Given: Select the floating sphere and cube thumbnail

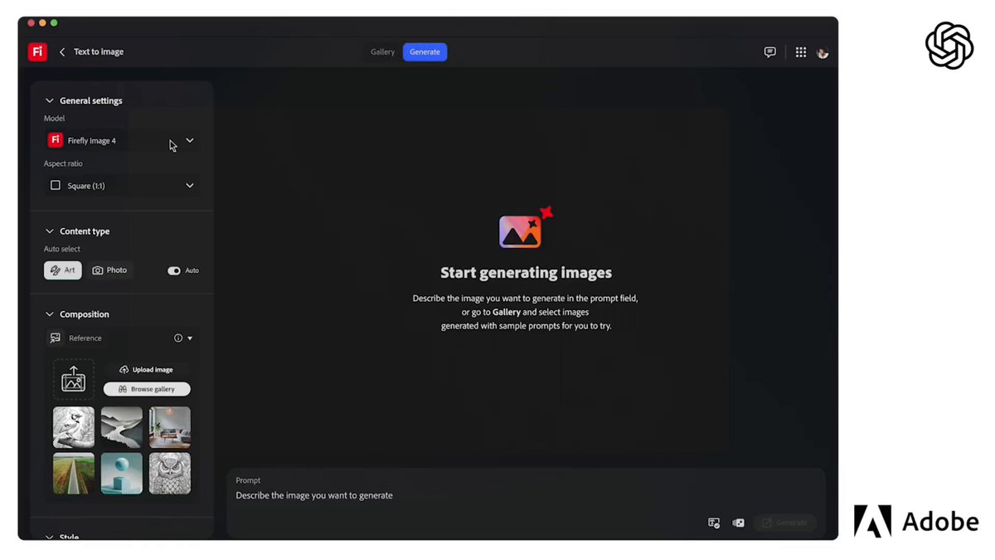Looking at the screenshot, I should coord(122,474).
